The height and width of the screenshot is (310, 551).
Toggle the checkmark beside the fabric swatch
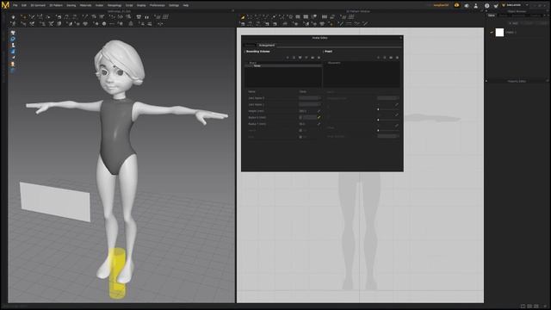click(x=492, y=33)
